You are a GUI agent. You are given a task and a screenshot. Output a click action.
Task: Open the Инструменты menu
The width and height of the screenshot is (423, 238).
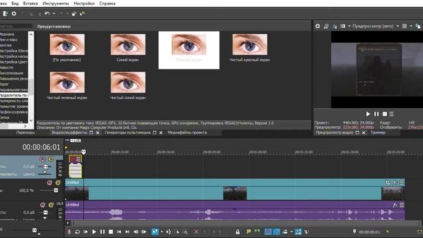[x=56, y=3]
